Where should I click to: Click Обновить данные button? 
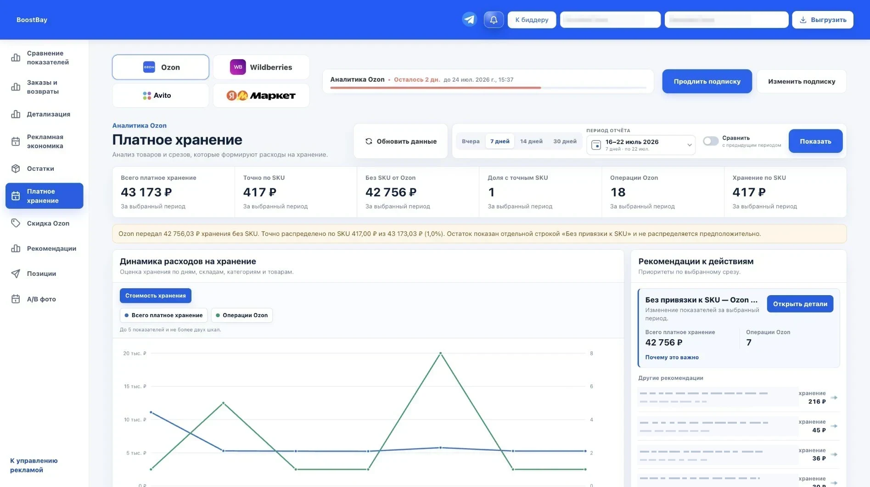click(x=401, y=141)
